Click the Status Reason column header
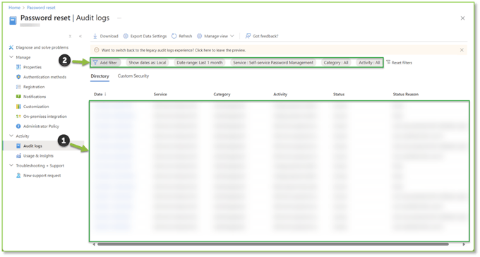Screen dimensions: 480x257 (406, 95)
